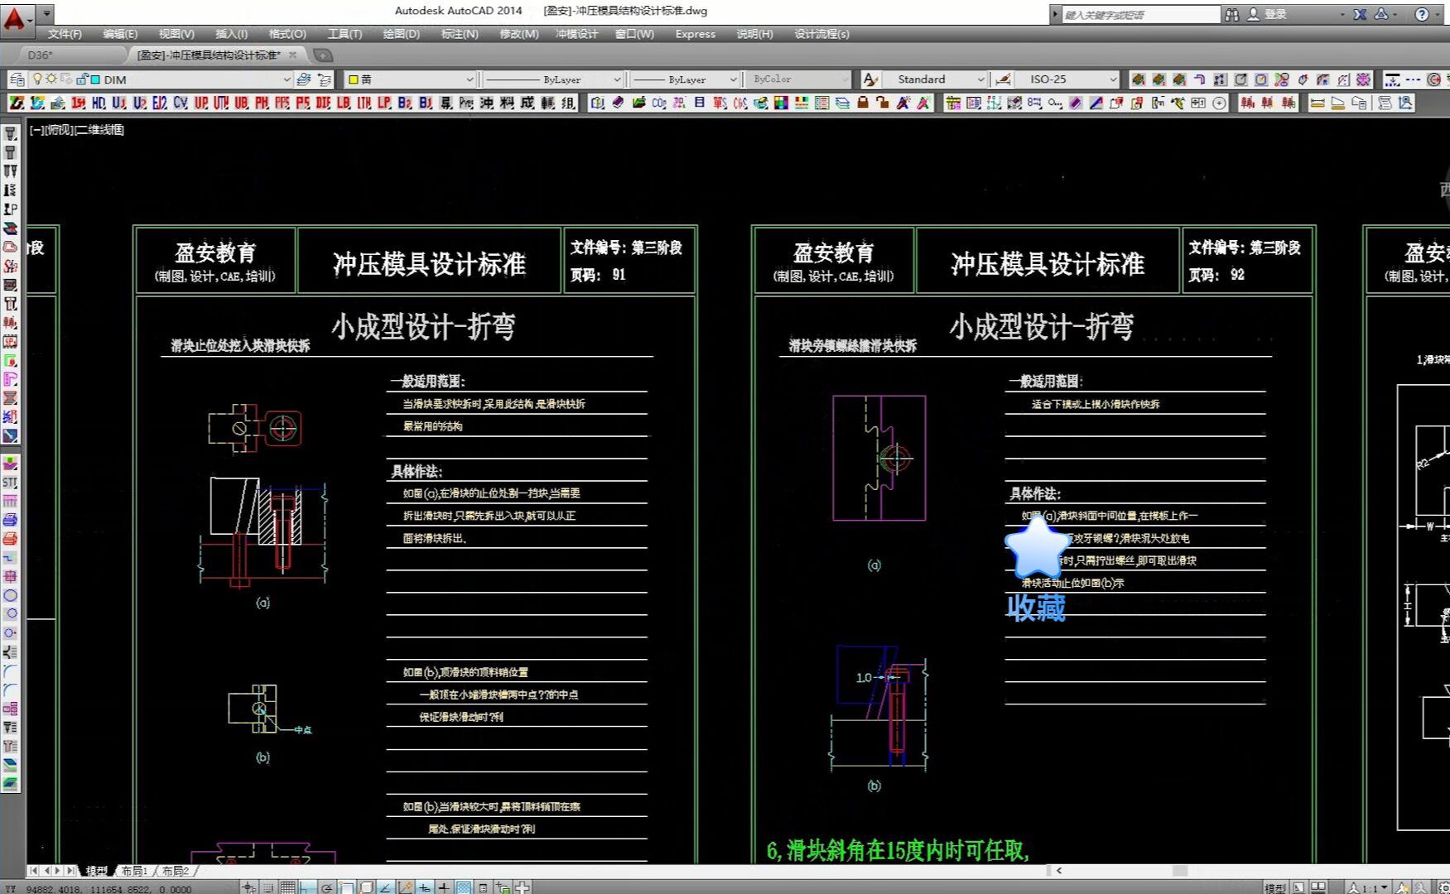Image resolution: width=1450 pixels, height=894 pixels.
Task: Click the HD toolbar icon
Action: coord(99,103)
